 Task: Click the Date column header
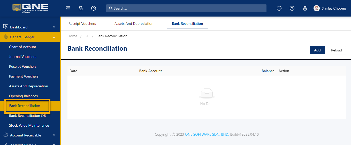coord(73,71)
